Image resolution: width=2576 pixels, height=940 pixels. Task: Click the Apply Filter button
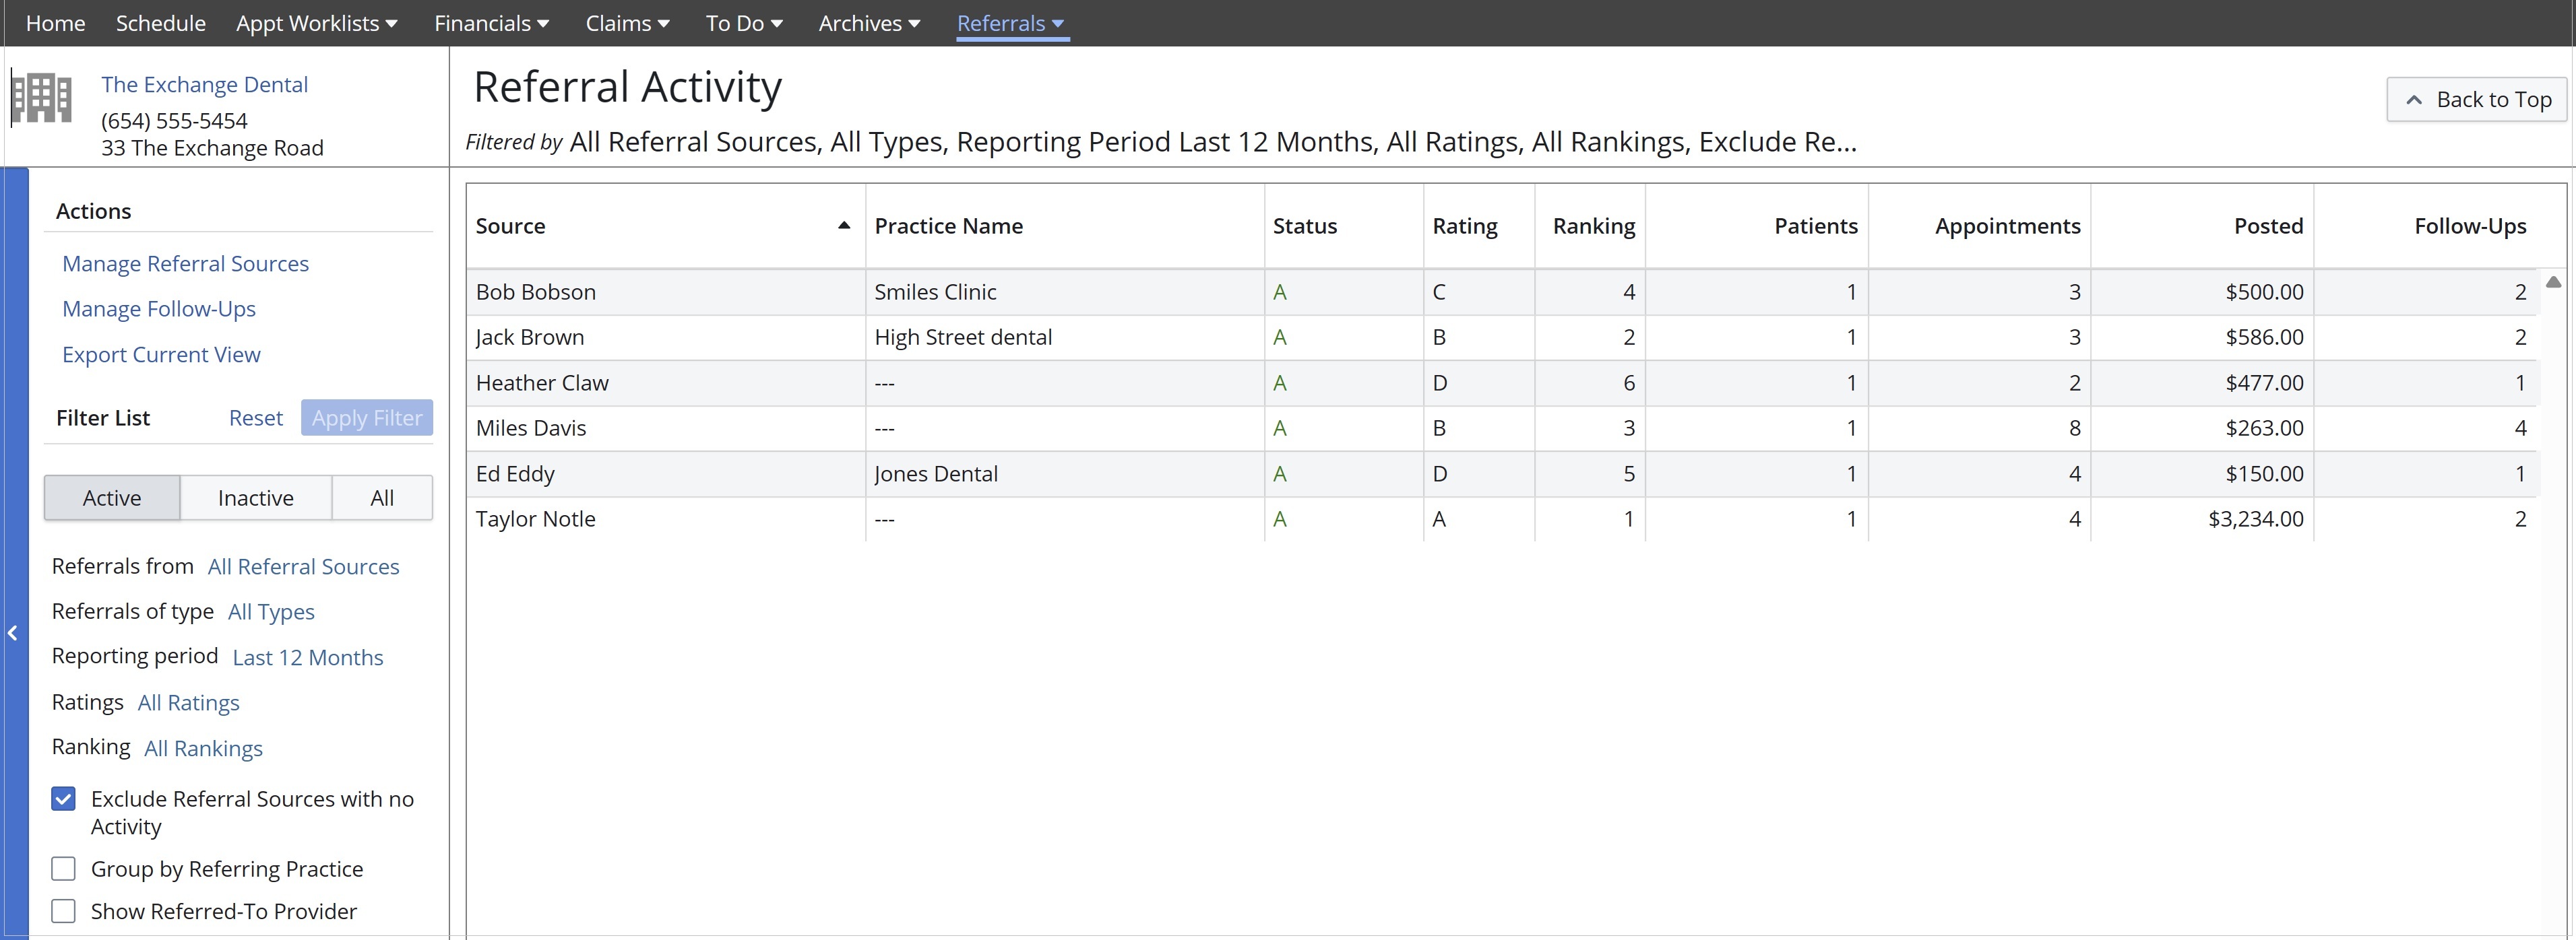(366, 417)
